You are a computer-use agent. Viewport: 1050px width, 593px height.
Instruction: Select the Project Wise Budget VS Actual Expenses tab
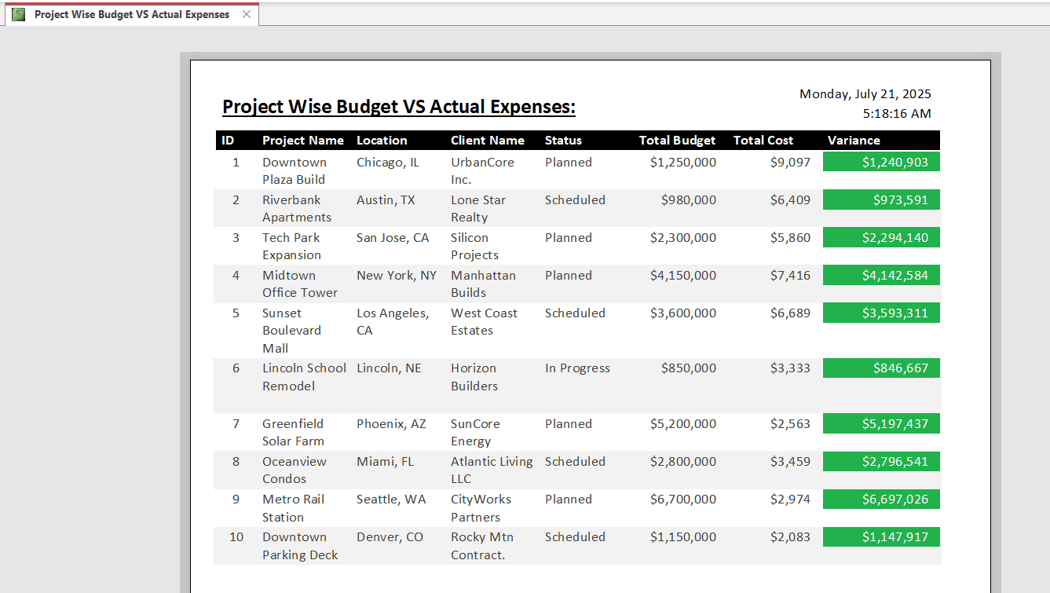pos(132,14)
